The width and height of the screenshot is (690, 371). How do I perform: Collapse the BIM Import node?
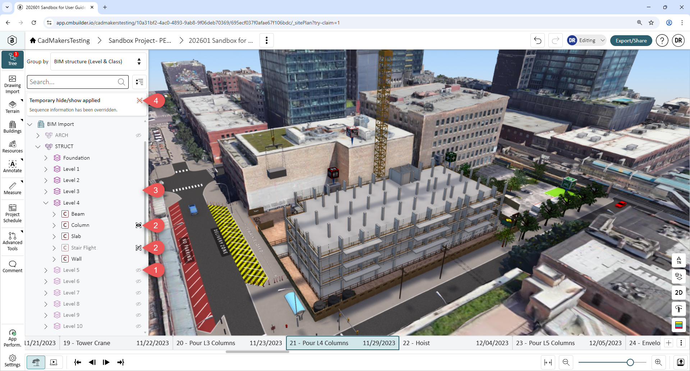point(30,124)
